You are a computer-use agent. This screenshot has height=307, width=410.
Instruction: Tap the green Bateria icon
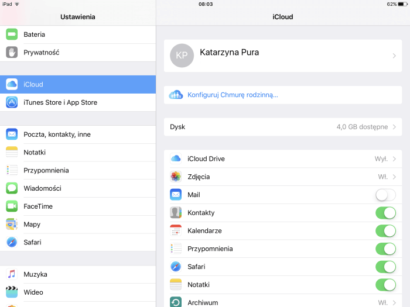coord(12,34)
